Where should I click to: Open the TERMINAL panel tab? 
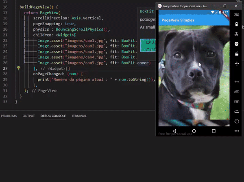[79, 116]
